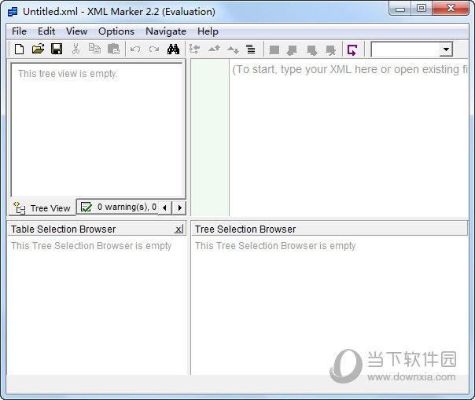Image resolution: width=475 pixels, height=400 pixels.
Task: Click the fourth gray bookmark icon
Action: click(x=330, y=50)
